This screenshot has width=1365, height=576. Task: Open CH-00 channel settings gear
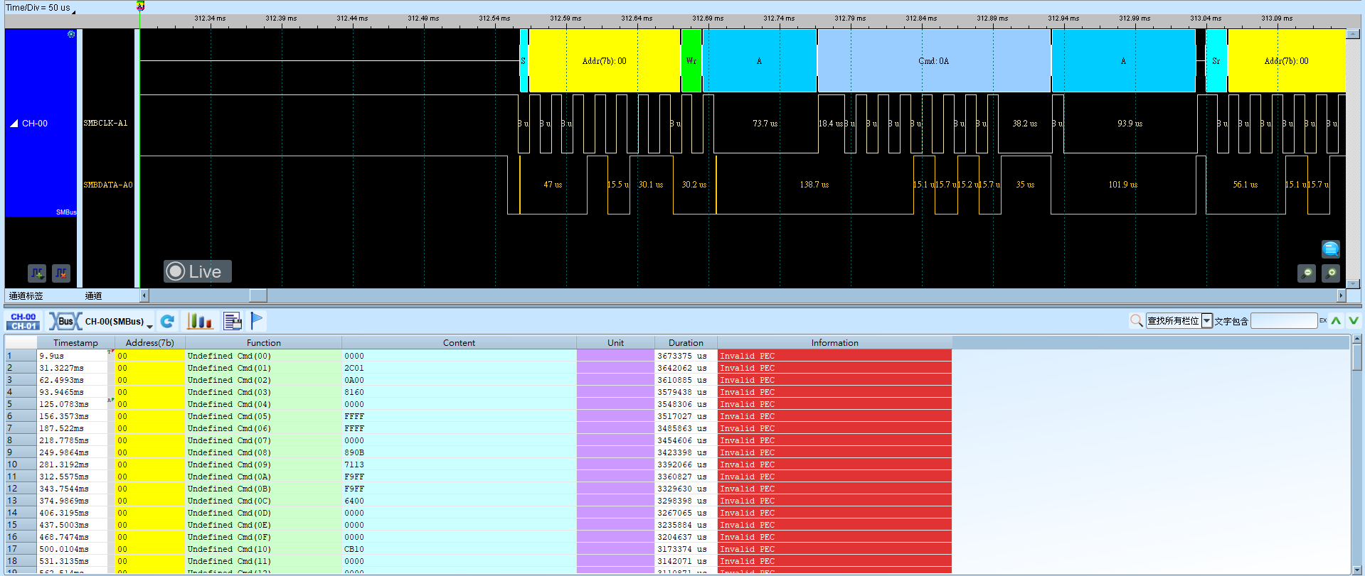tap(71, 34)
